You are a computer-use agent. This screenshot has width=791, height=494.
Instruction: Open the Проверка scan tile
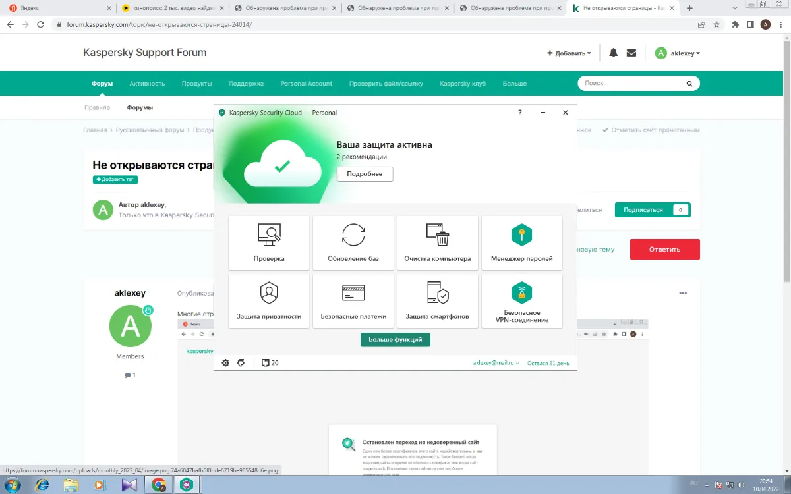click(x=269, y=243)
